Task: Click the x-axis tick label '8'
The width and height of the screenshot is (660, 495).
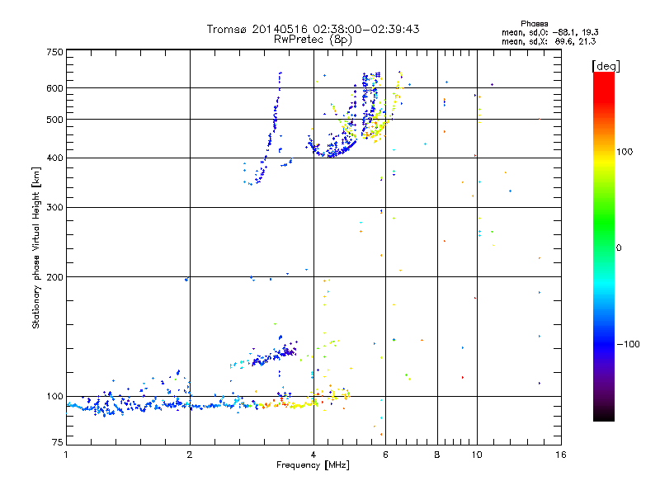Action: point(437,455)
